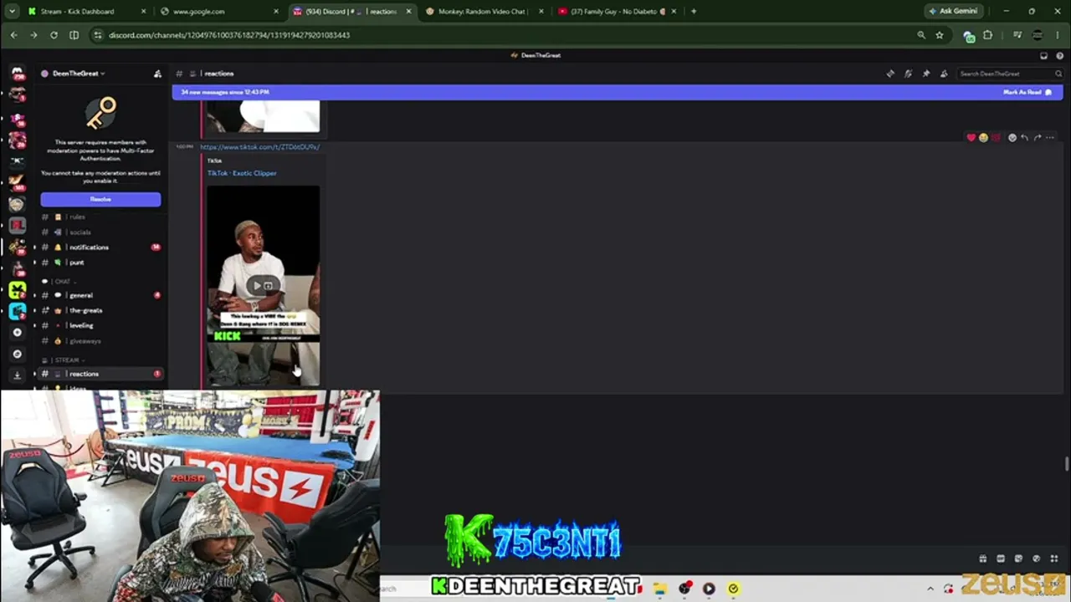The image size is (1071, 602).
Task: Click the Download Apps icon in server rail
Action: tap(17, 375)
